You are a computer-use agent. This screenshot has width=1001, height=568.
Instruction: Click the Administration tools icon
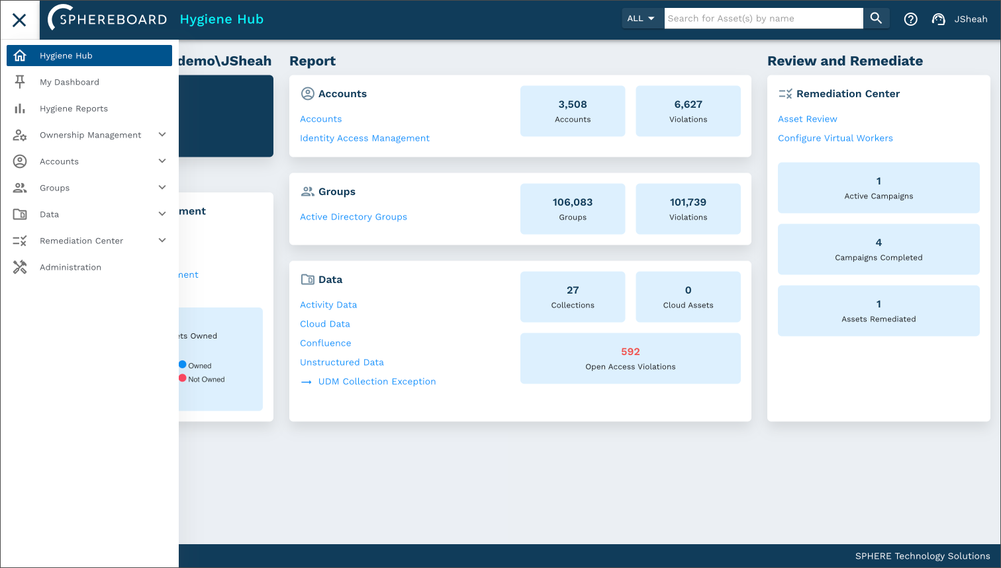(20, 267)
